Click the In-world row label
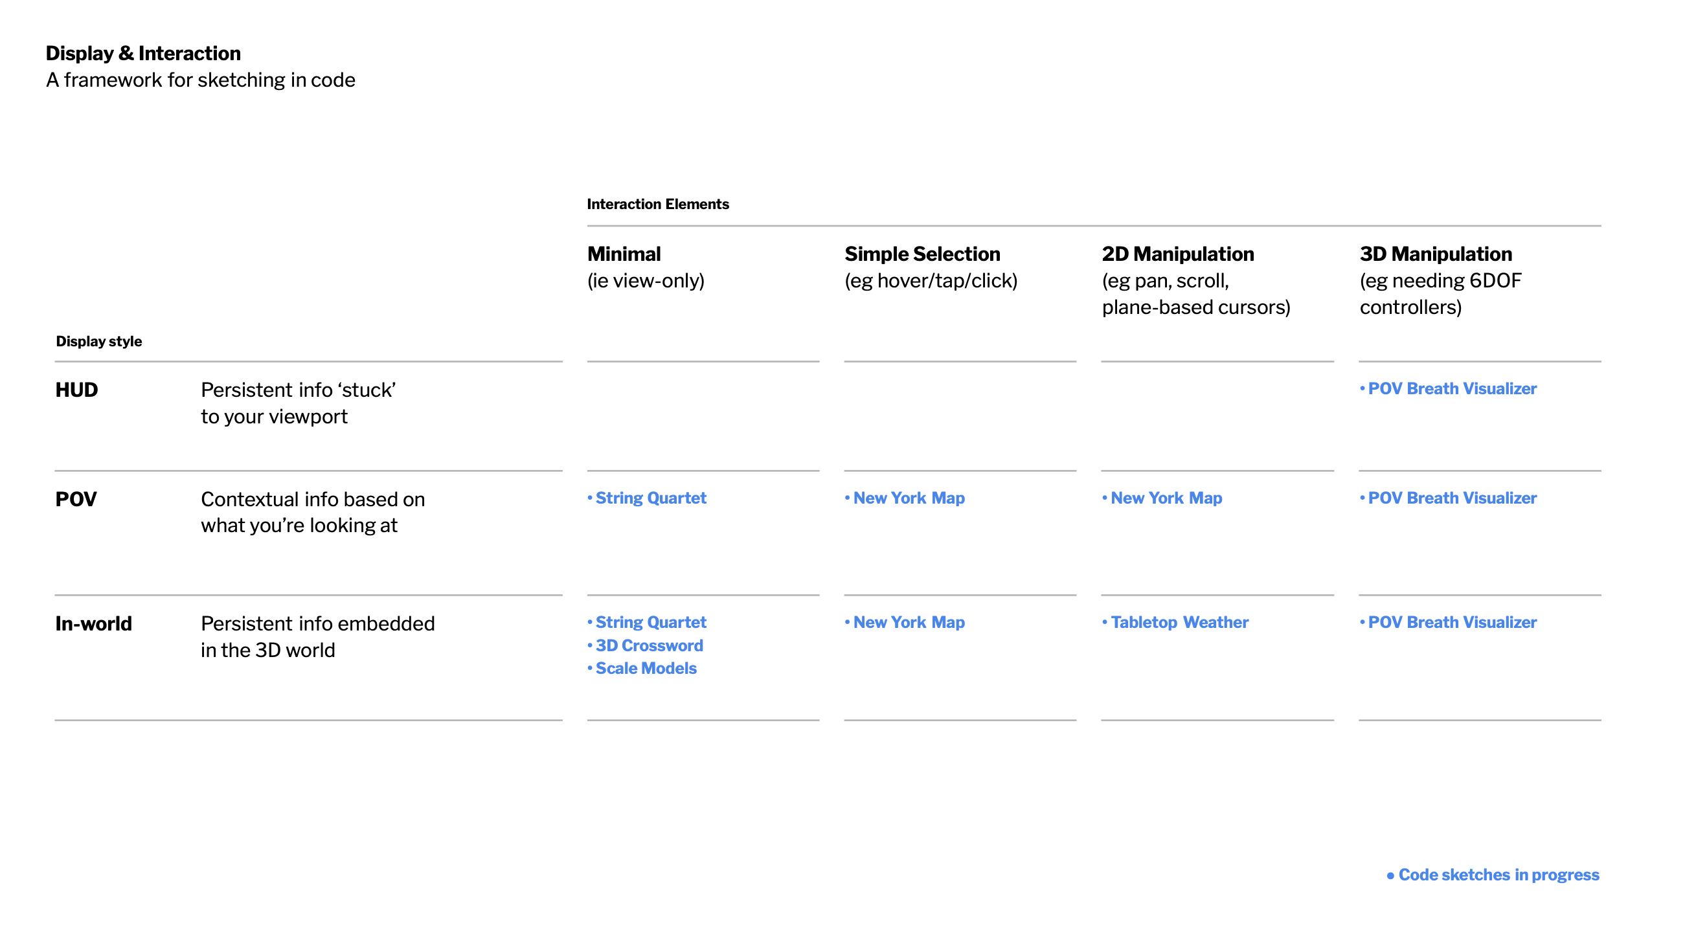This screenshot has width=1685, height=949. (93, 624)
